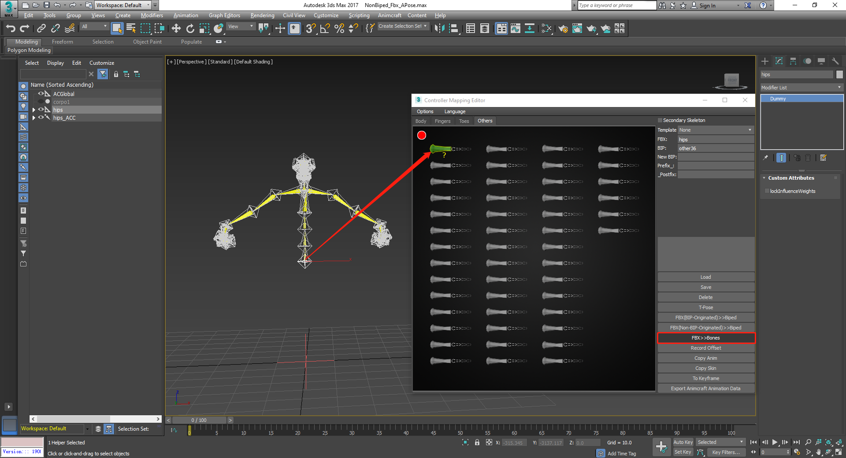Click the object color swatch beside hips name
846x458 pixels.
point(839,74)
